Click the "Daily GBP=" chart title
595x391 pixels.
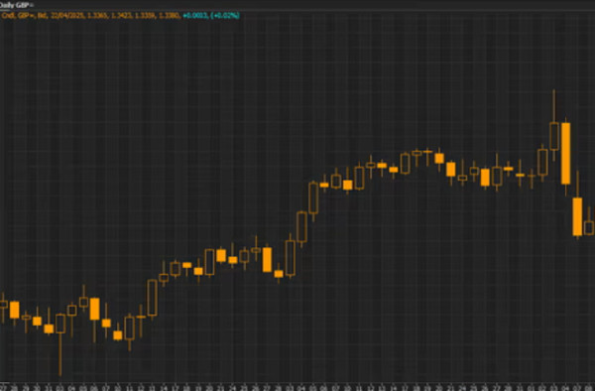point(16,5)
